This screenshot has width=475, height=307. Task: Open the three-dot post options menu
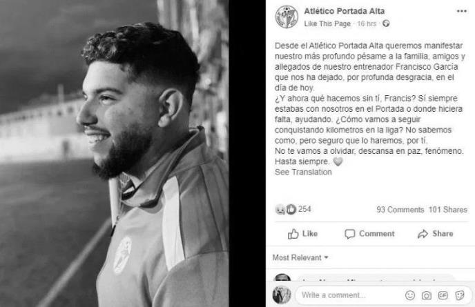click(461, 11)
